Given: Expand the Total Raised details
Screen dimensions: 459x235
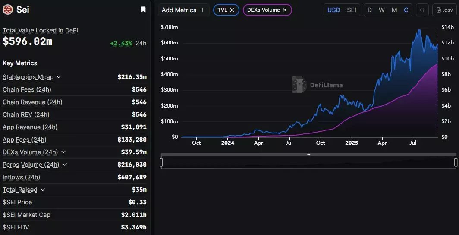Looking at the screenshot, I should click(43, 190).
